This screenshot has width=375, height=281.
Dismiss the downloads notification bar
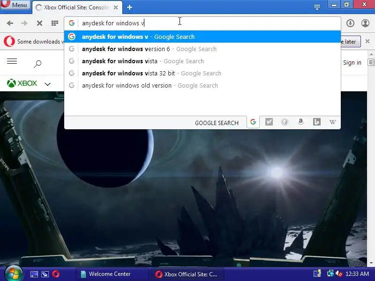coord(367,41)
